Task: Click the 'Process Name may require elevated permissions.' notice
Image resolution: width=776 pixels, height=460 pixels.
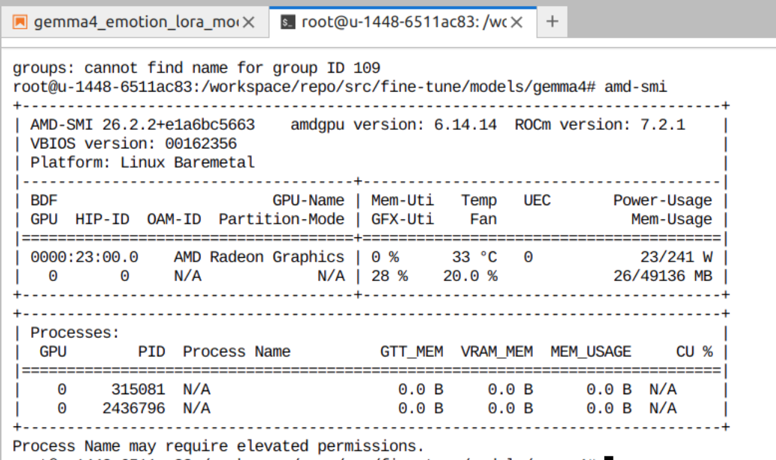Action: [219, 446]
